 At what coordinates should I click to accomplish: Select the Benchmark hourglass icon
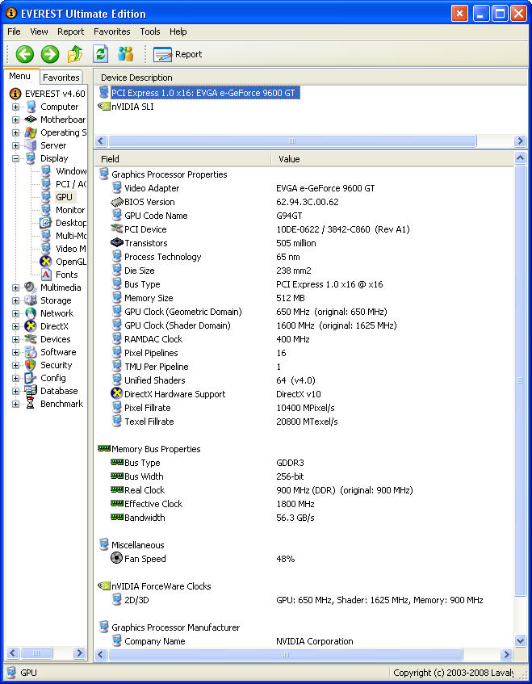click(x=31, y=404)
